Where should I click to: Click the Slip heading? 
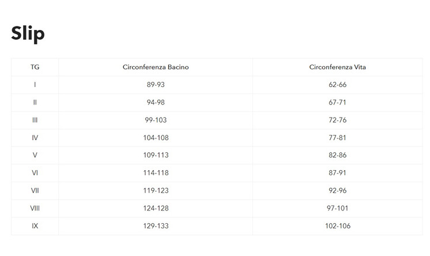[x=28, y=33]
